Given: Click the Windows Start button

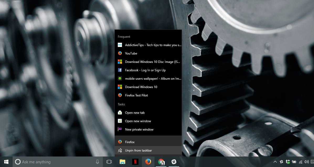Looking at the screenshot, I should click(6, 162).
